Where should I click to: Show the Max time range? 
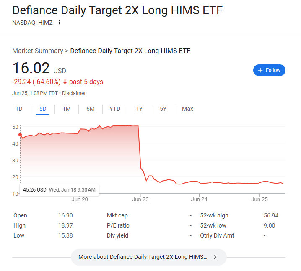pos(187,109)
